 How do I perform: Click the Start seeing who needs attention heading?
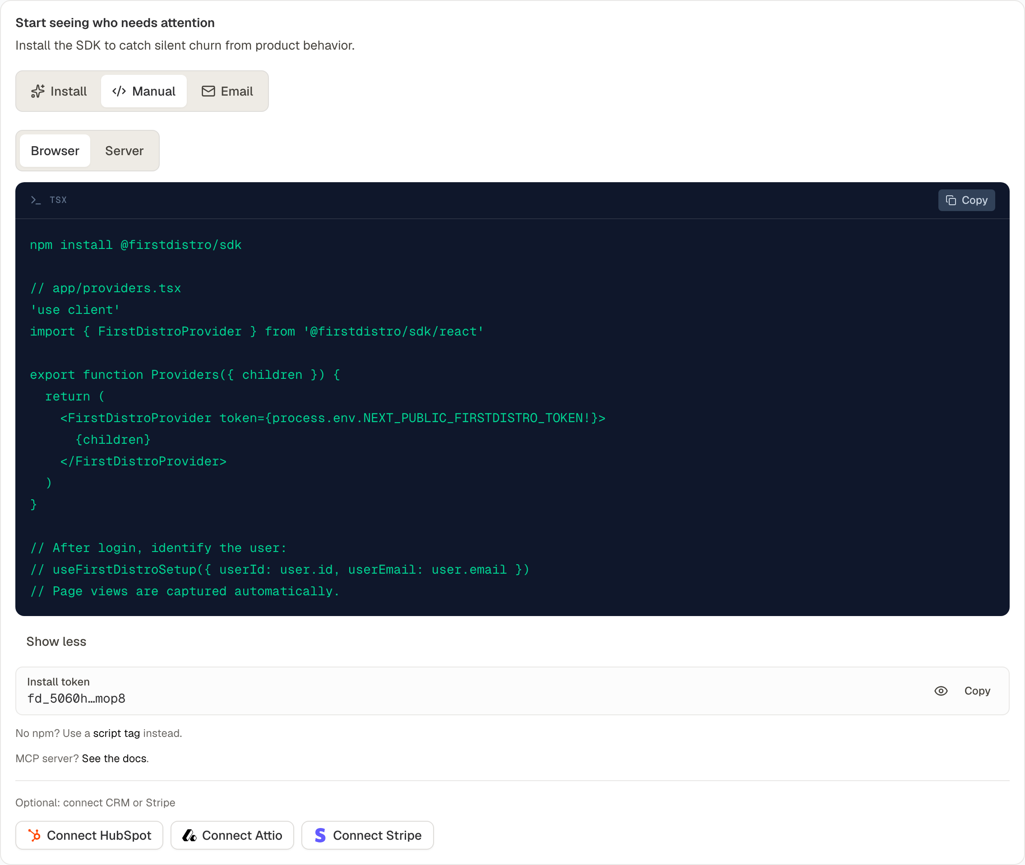[x=115, y=23]
